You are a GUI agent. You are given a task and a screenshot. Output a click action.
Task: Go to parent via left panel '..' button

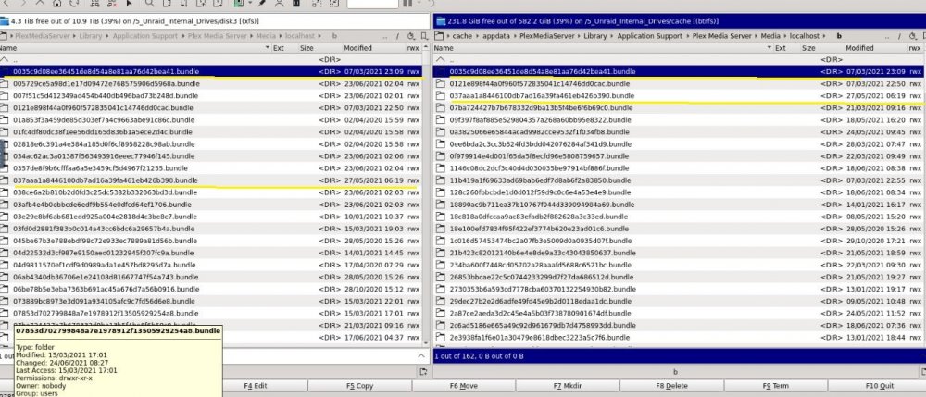(385, 37)
